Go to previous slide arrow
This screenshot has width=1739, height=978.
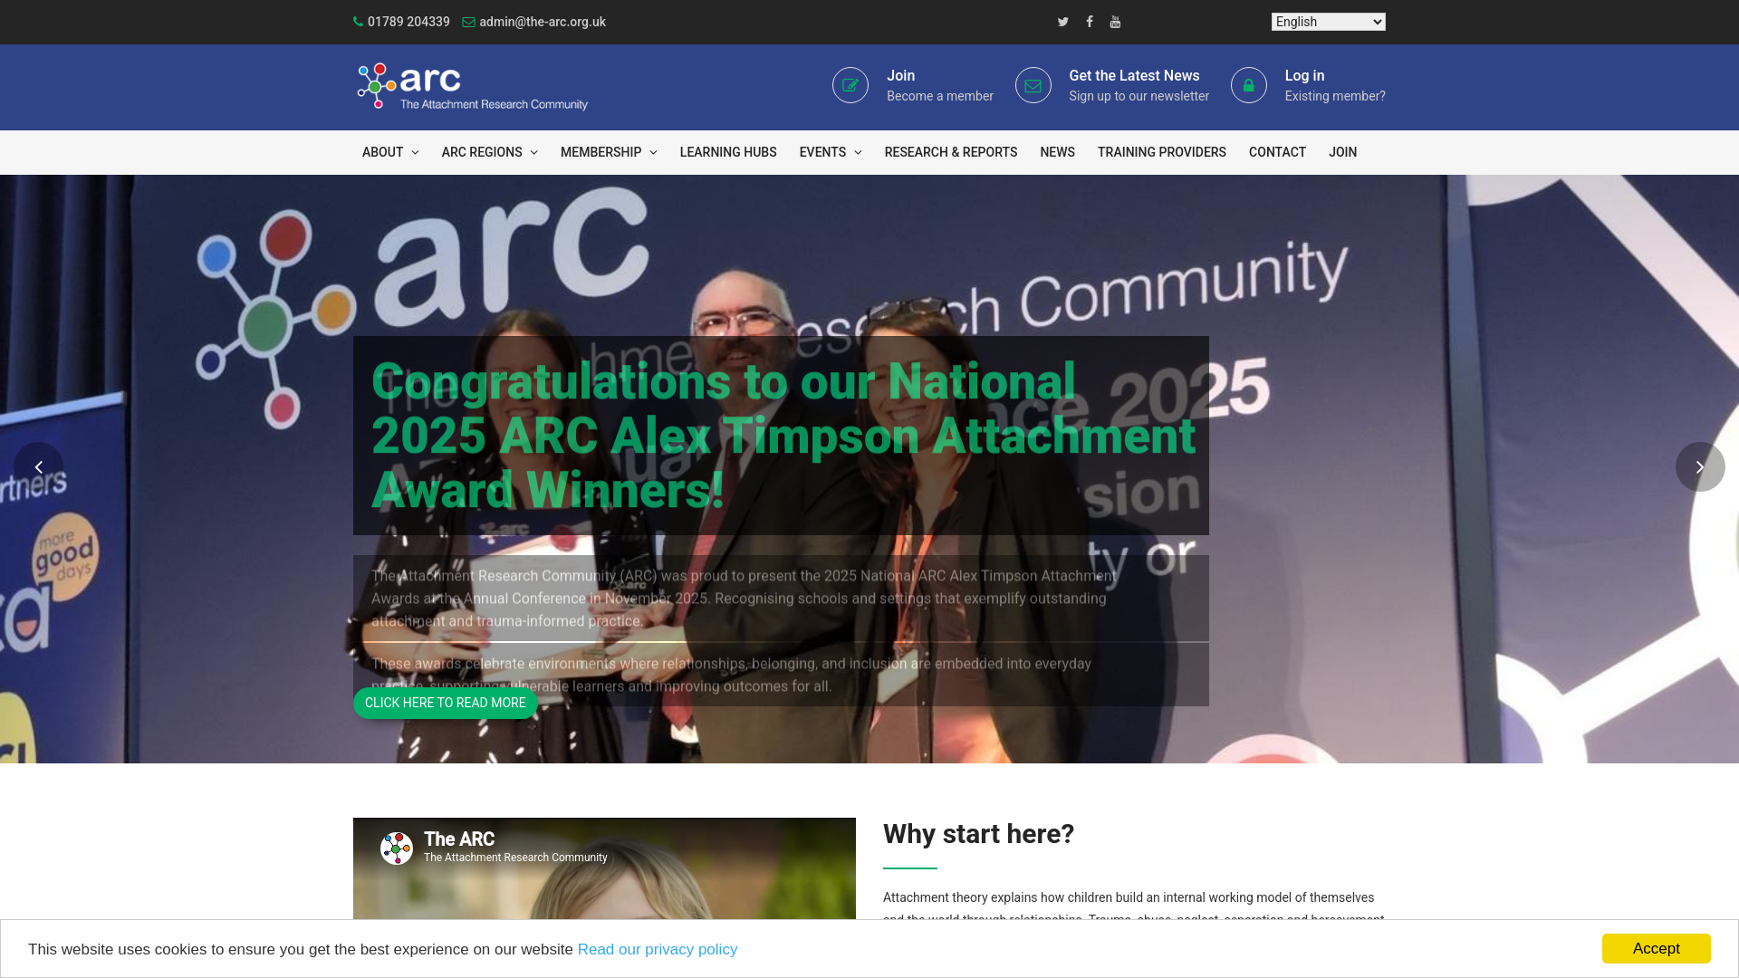39,467
